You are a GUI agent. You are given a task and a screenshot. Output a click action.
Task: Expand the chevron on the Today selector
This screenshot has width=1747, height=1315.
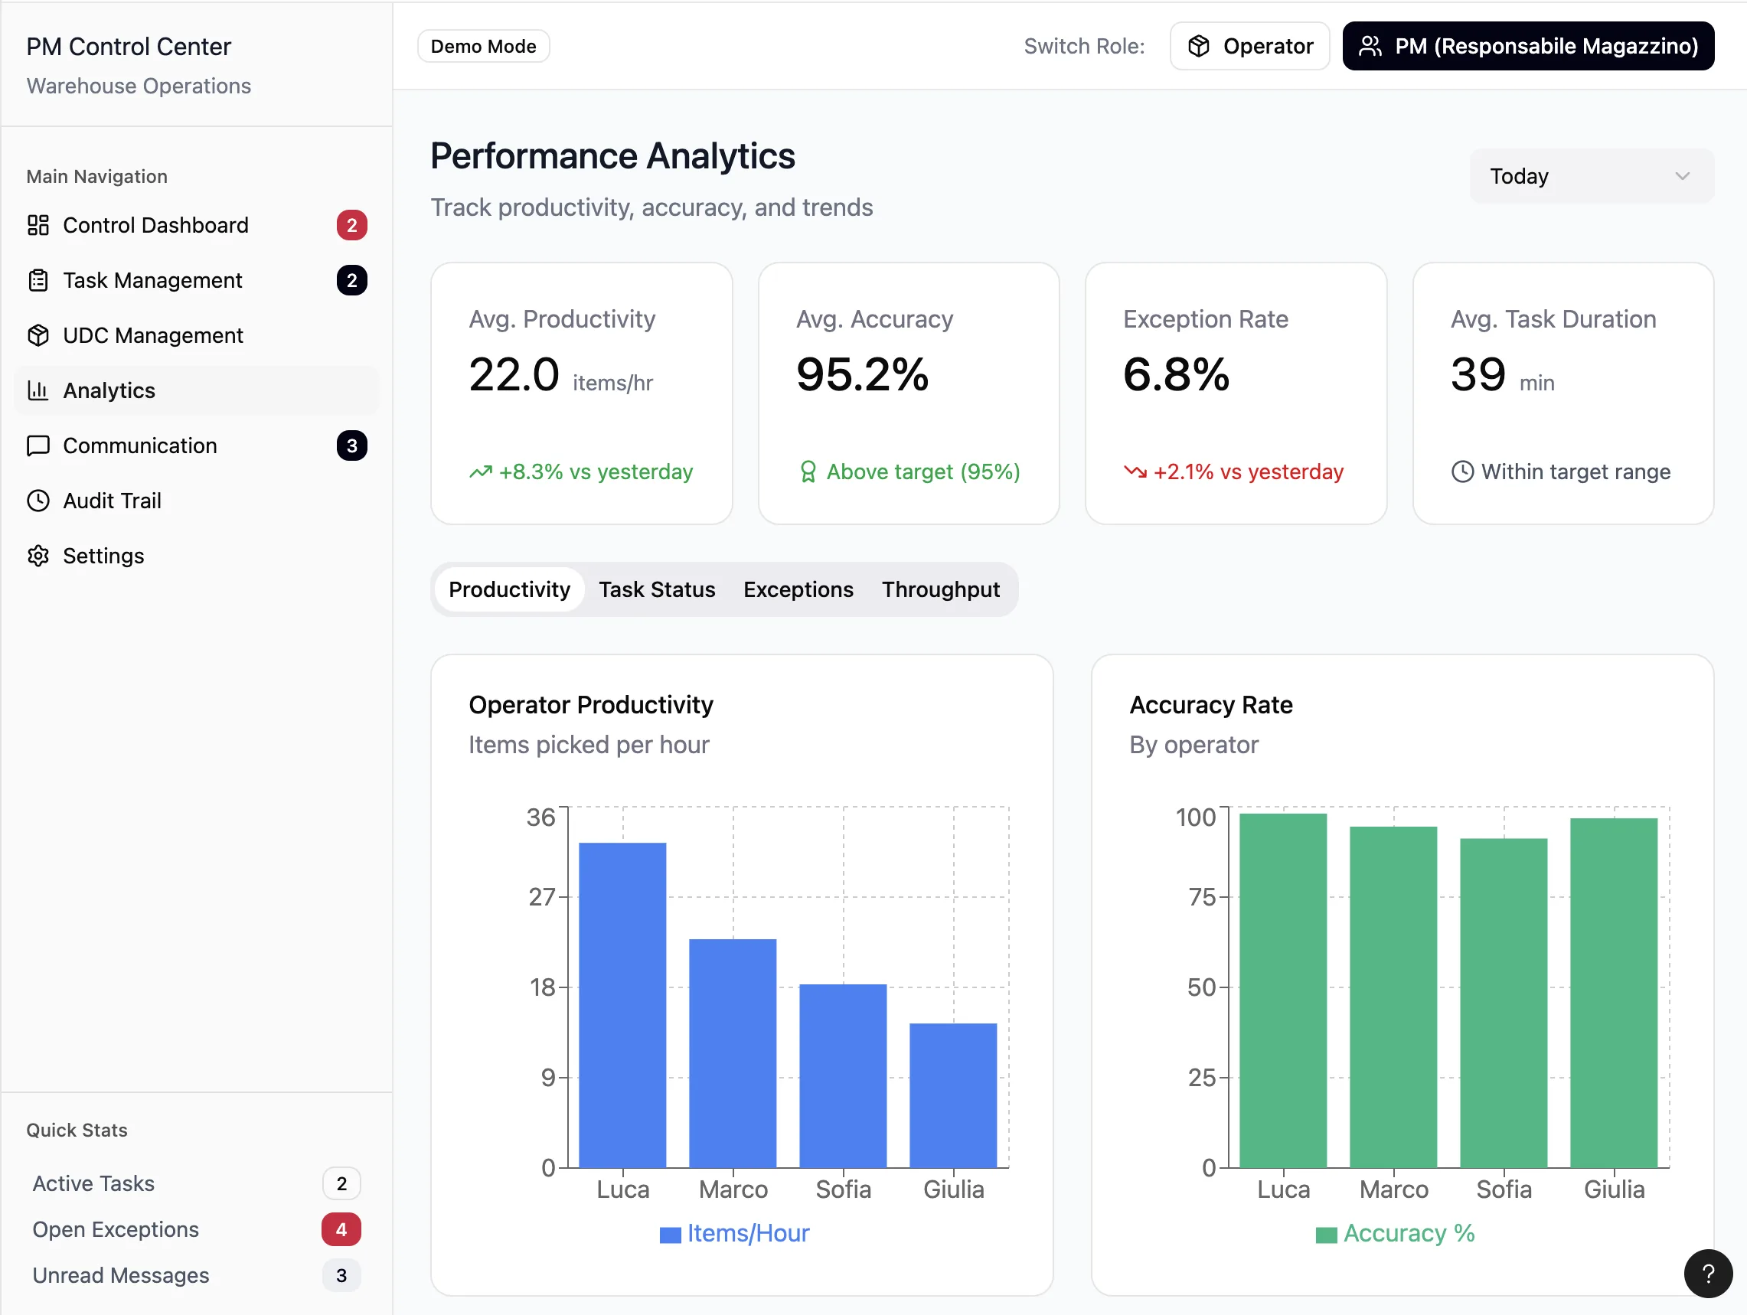tap(1682, 176)
